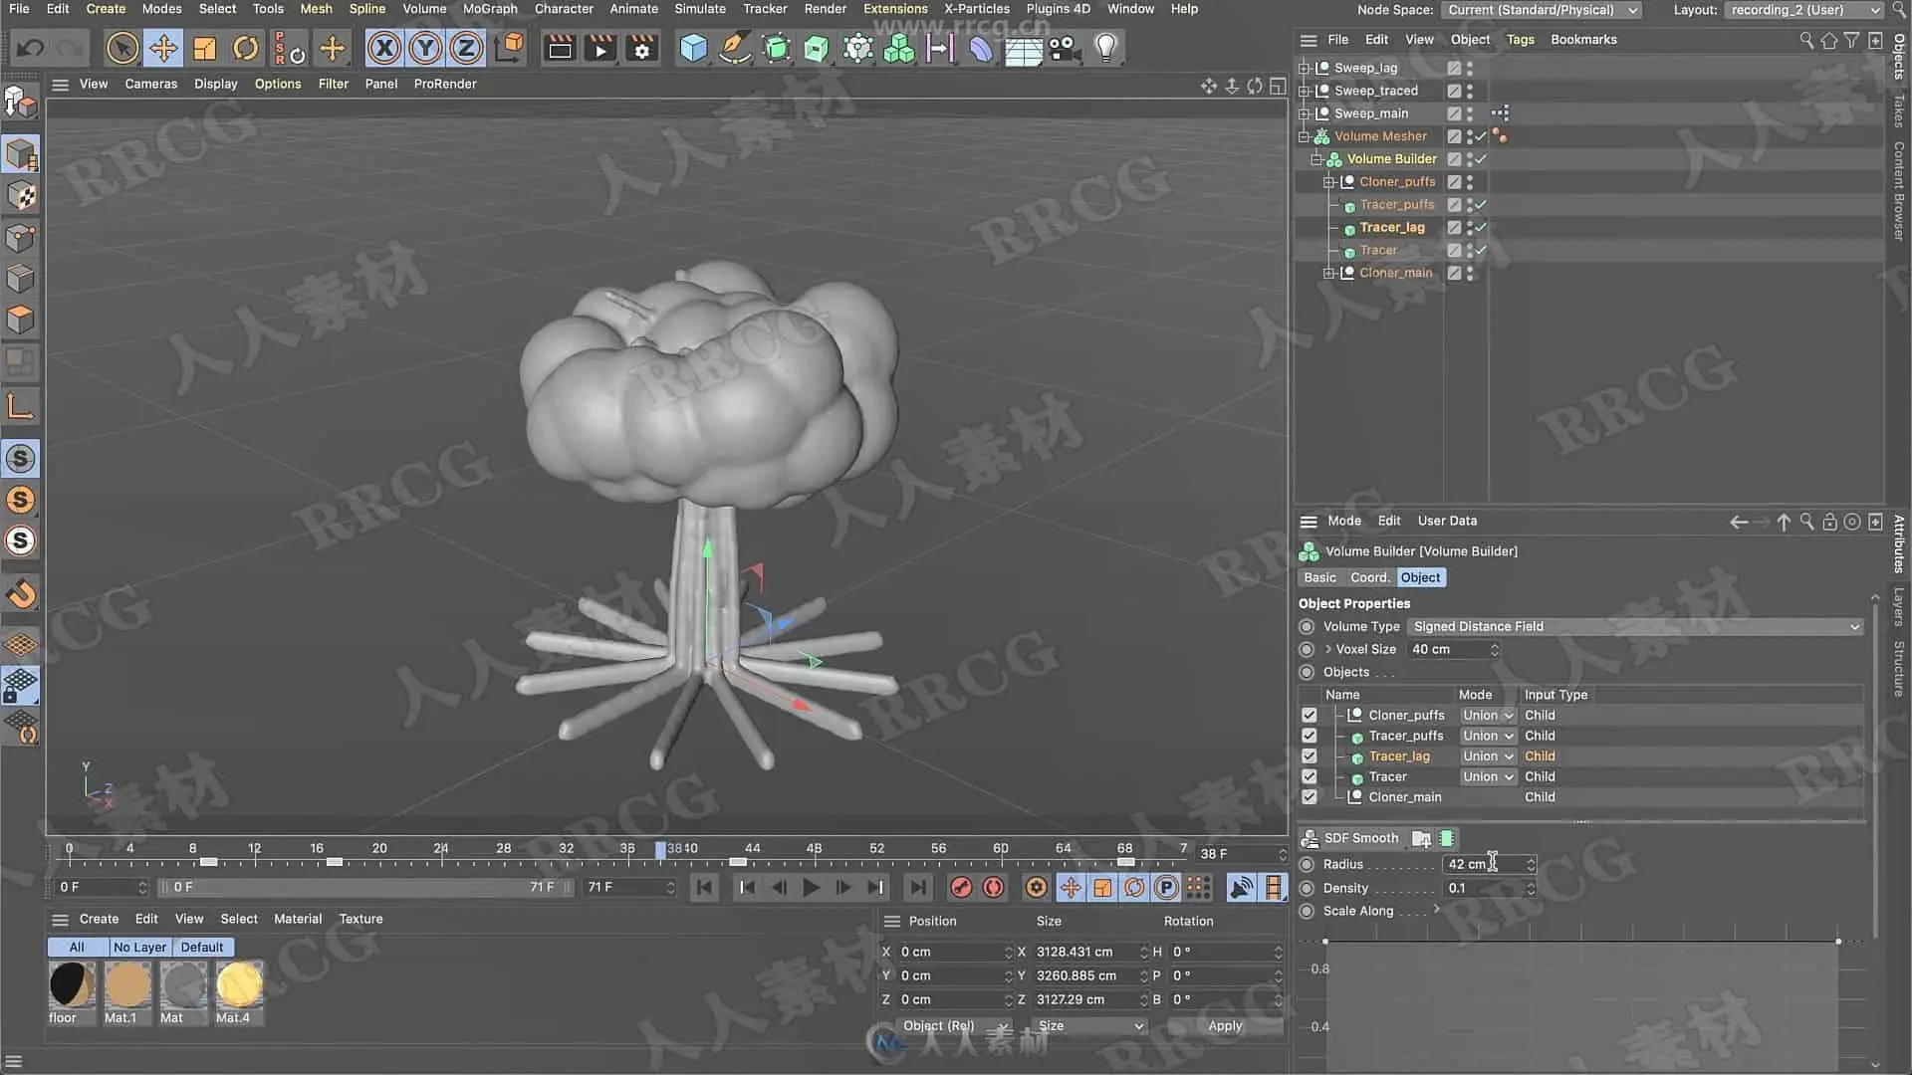The width and height of the screenshot is (1912, 1075).
Task: Select the Mat.4 yellow material
Action: [239, 985]
